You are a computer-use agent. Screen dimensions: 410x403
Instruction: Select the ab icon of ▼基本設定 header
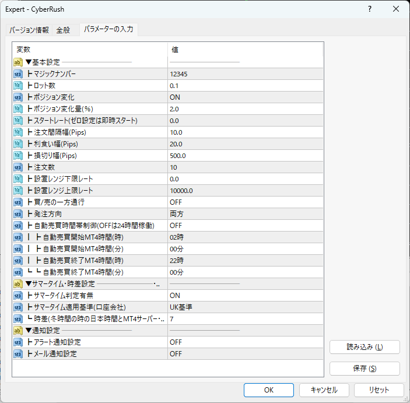pos(17,62)
